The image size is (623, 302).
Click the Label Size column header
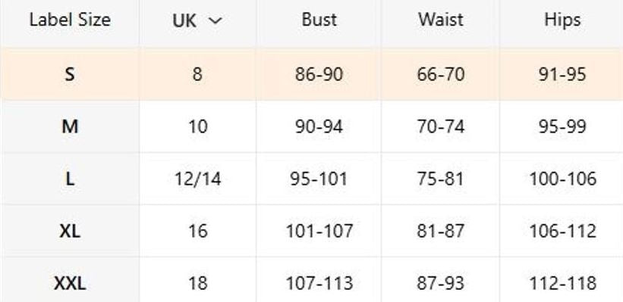70,20
